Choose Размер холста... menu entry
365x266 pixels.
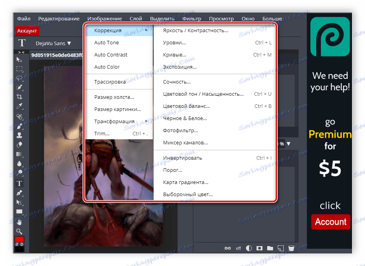pyautogui.click(x=119, y=97)
